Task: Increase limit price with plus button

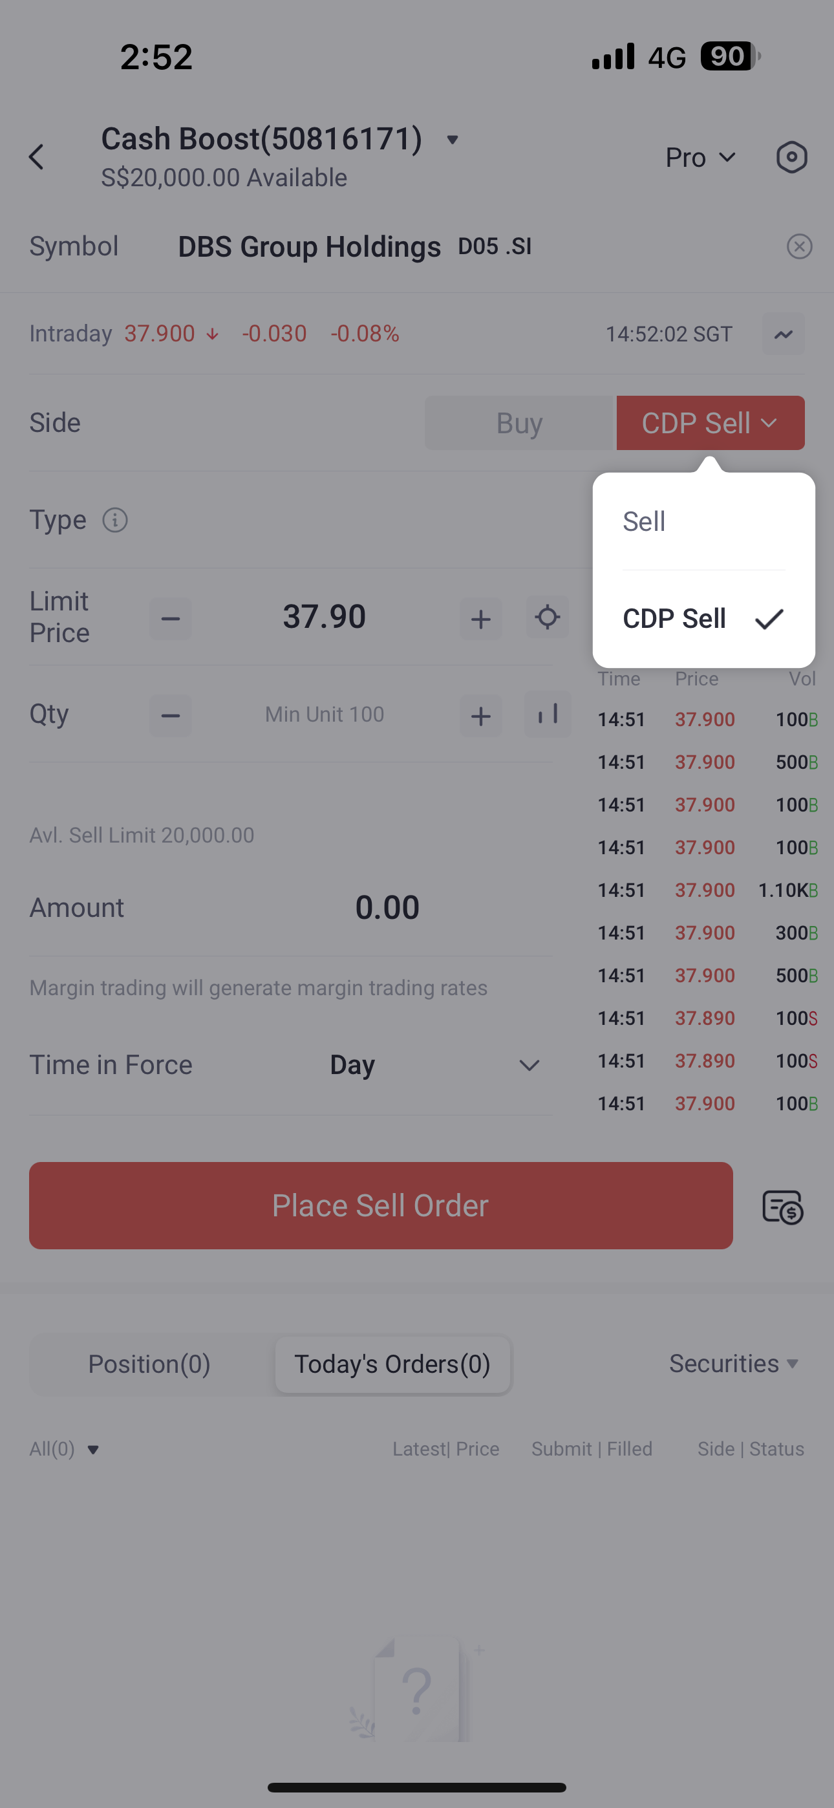Action: [481, 618]
